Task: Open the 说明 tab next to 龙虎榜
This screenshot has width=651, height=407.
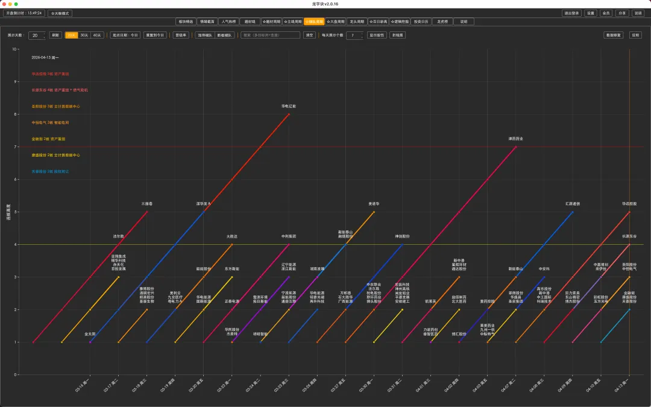Action: point(464,22)
